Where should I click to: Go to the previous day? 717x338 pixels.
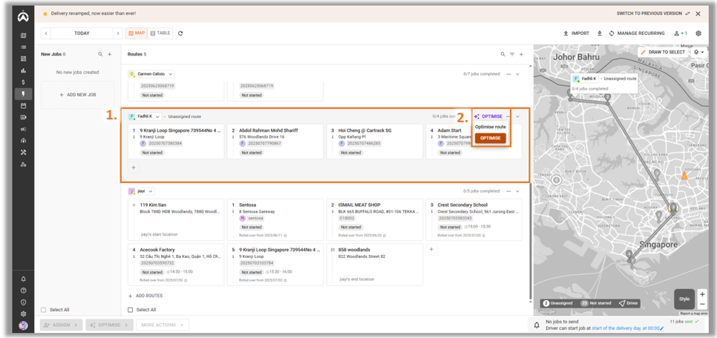coord(46,33)
